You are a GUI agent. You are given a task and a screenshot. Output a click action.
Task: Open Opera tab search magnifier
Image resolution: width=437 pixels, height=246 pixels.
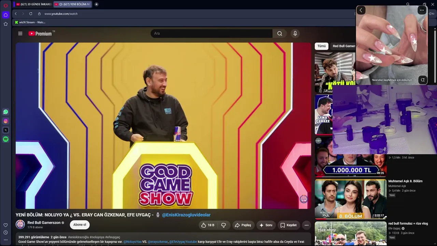(x=408, y=4)
